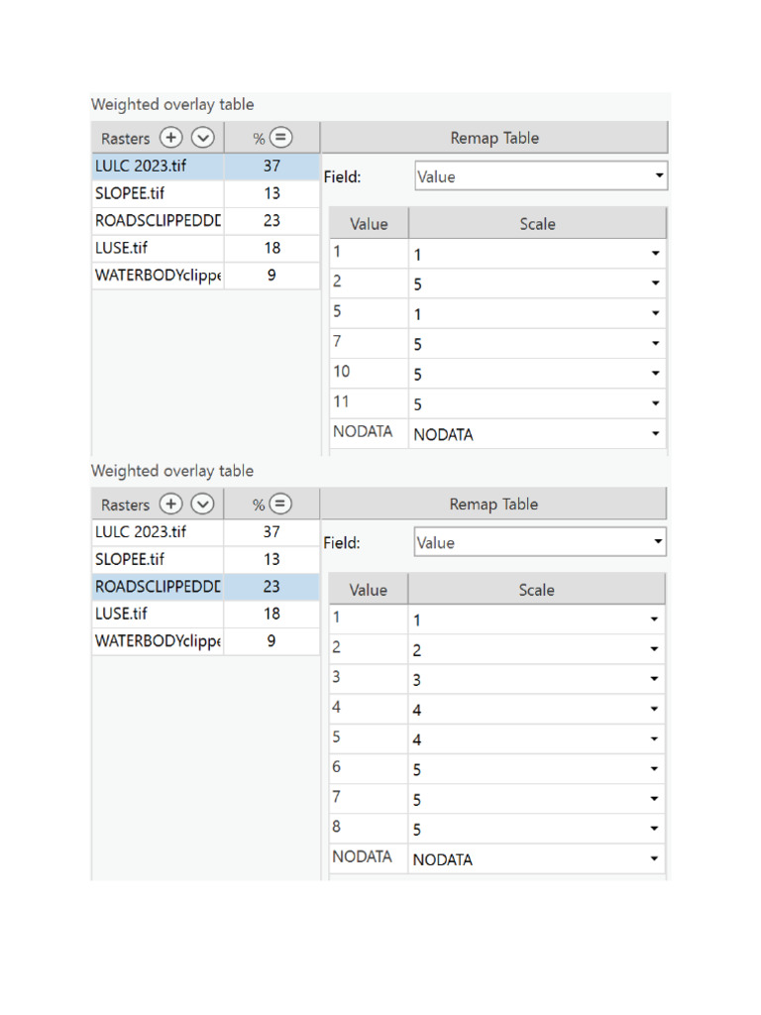Select WATERBODYclippe row in top table
The image size is (761, 1015).
coord(206,276)
